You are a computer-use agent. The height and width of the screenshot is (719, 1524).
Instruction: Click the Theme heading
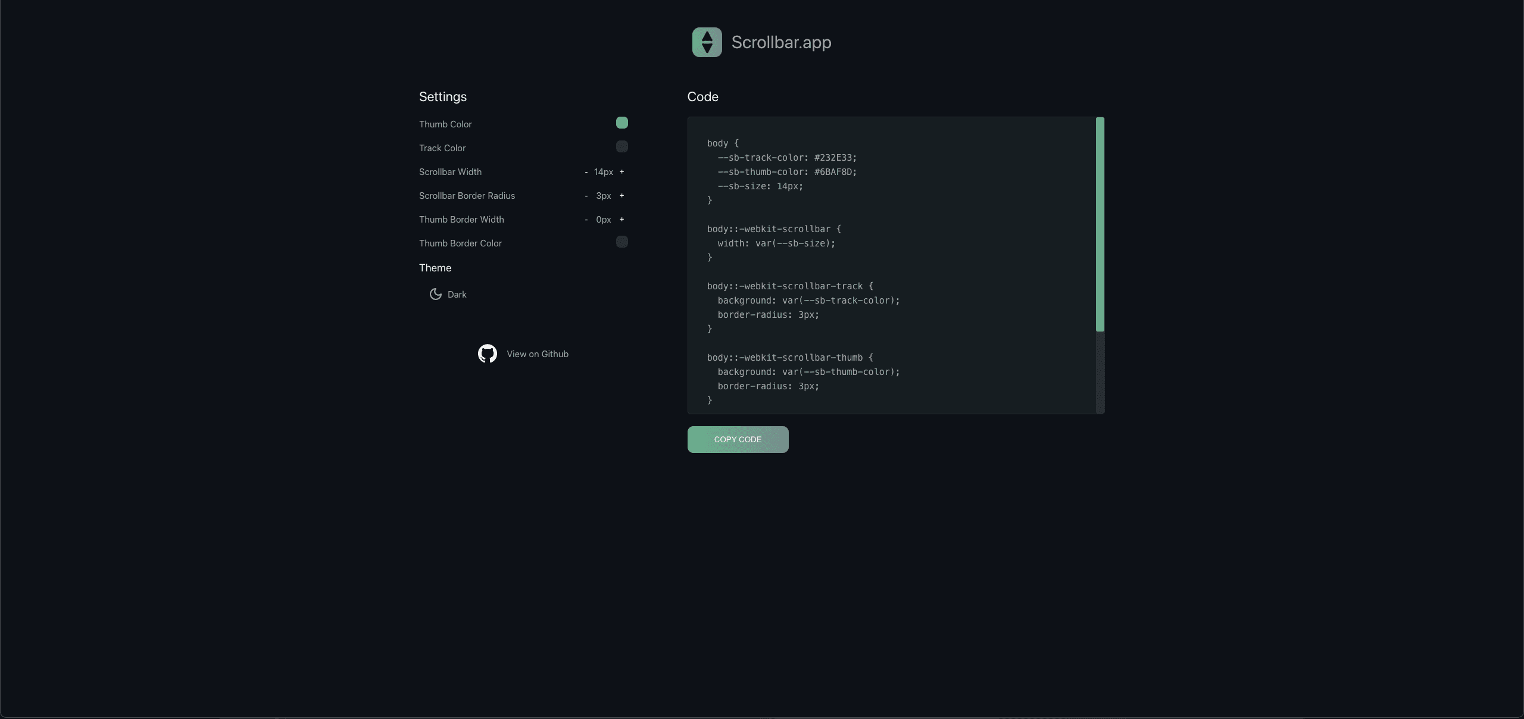pos(435,268)
